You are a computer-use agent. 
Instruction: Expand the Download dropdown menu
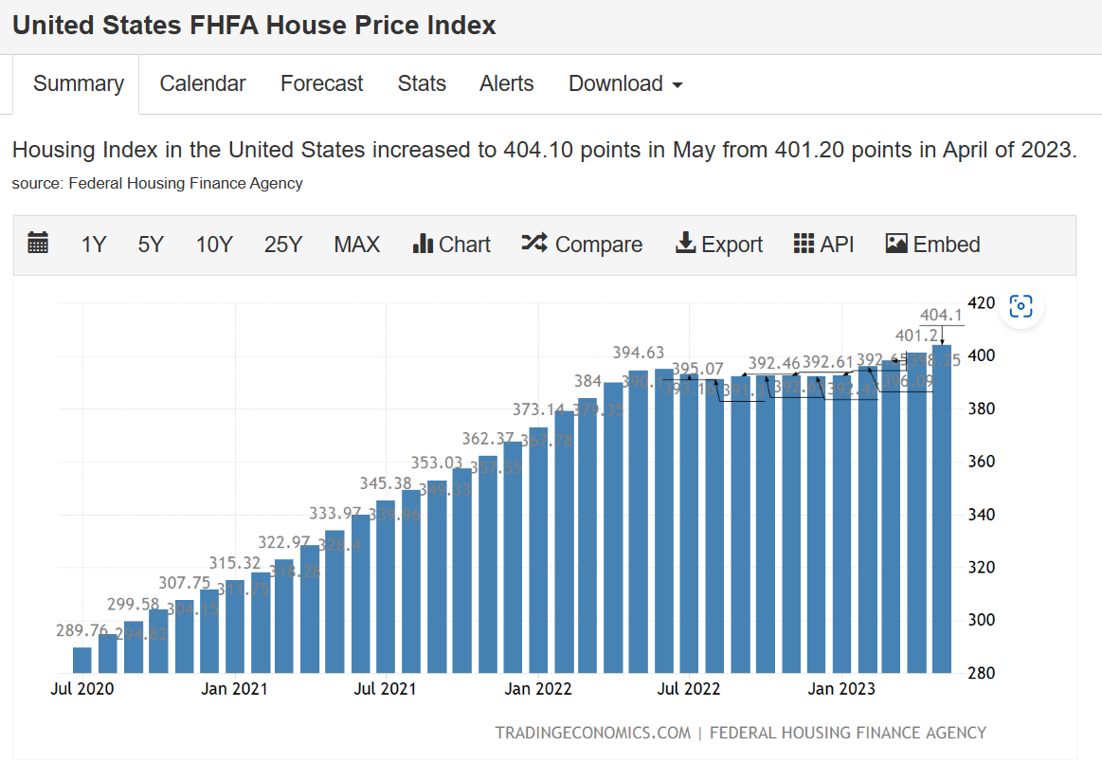click(625, 83)
